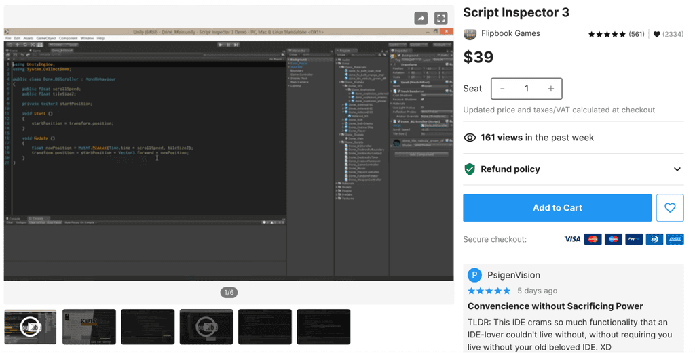Viewport: 695px width, 353px height.
Task: Click the Step button in the Unity preview
Action: click(236, 45)
